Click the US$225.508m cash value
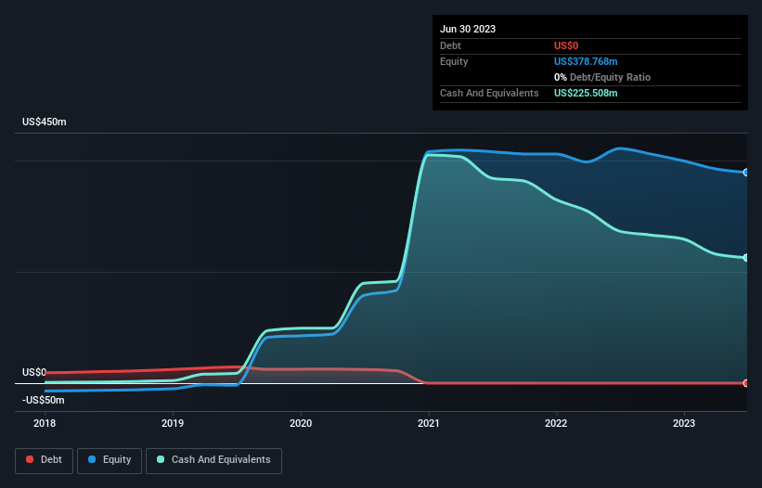Image resolution: width=762 pixels, height=488 pixels. 586,93
